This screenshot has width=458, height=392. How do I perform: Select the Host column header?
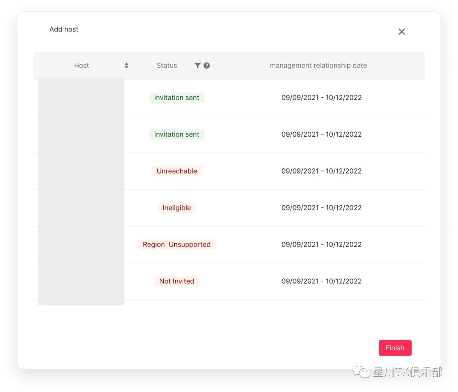[81, 65]
